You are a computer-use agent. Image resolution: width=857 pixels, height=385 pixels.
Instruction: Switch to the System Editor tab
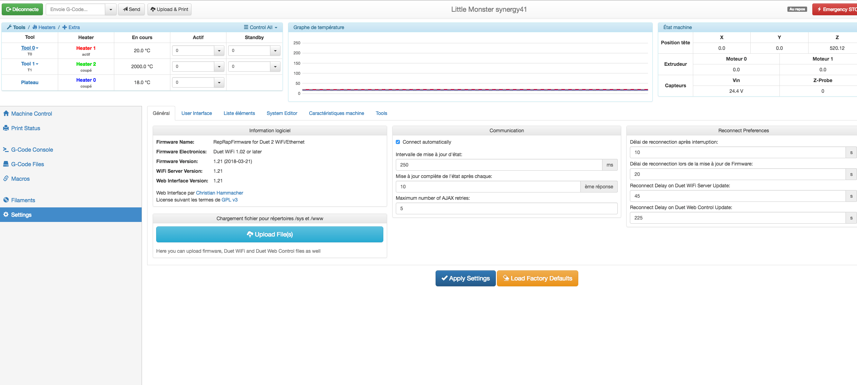click(x=282, y=113)
